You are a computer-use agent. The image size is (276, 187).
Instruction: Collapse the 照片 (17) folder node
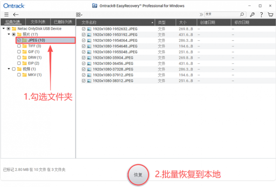coord(9,34)
